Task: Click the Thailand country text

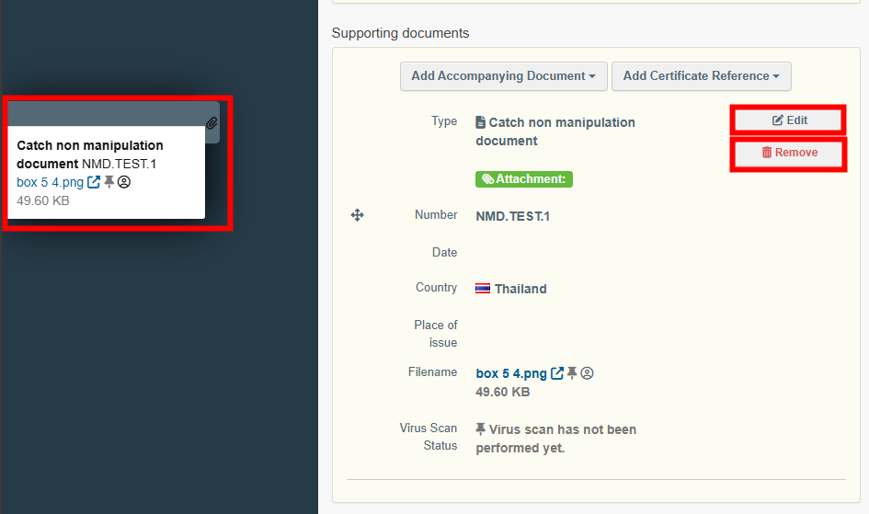Action: click(x=520, y=289)
